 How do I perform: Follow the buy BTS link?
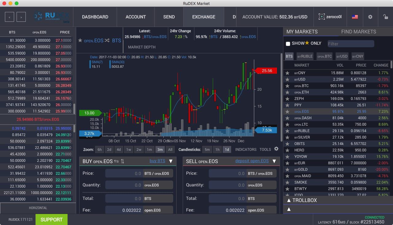(158, 161)
